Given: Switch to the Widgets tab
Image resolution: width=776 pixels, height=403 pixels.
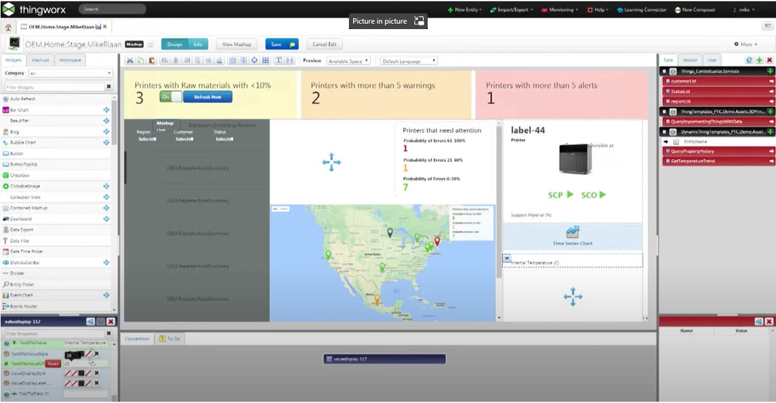Looking at the screenshot, I should (14, 60).
